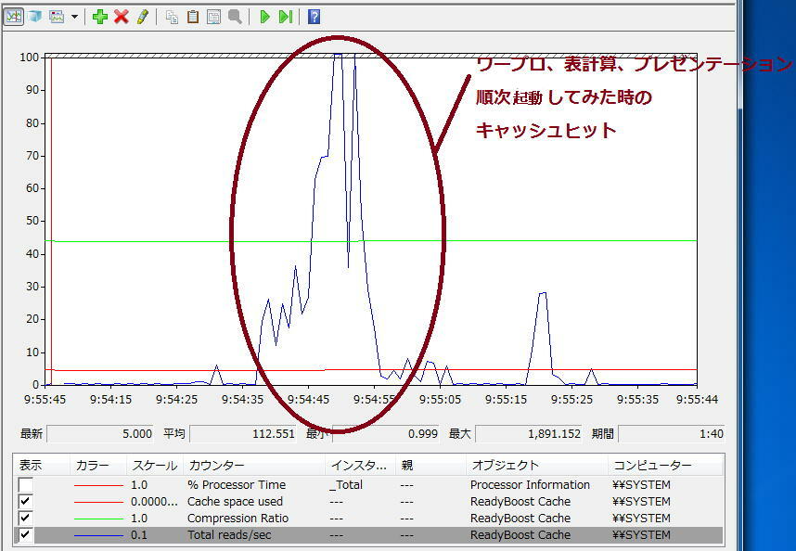
Task: Click the Change Graph Type icon
Action: pyautogui.click(x=57, y=17)
